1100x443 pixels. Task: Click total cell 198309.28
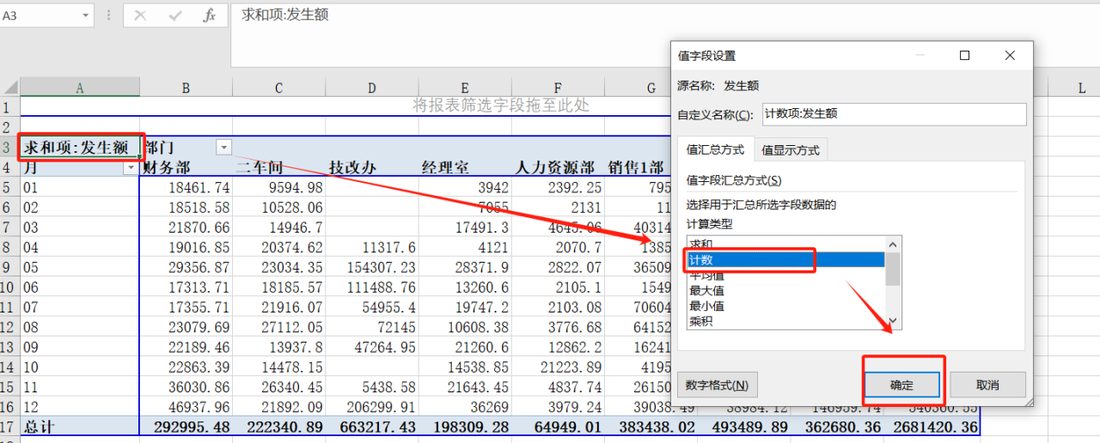click(x=470, y=427)
